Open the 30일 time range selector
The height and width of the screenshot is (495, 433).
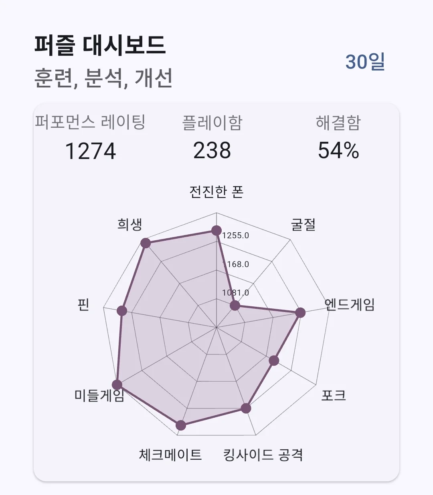(365, 62)
